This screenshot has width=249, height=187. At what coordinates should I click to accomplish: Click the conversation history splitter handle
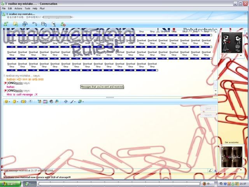click(x=110, y=97)
